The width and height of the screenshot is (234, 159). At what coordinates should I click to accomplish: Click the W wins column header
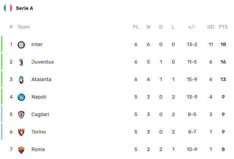click(x=148, y=27)
